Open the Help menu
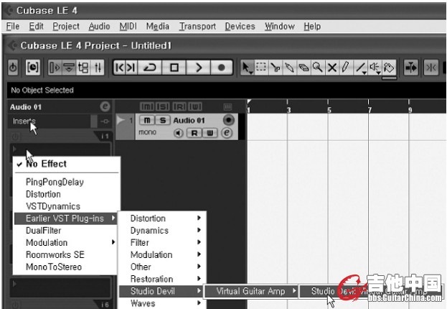447x309 pixels. pyautogui.click(x=312, y=27)
